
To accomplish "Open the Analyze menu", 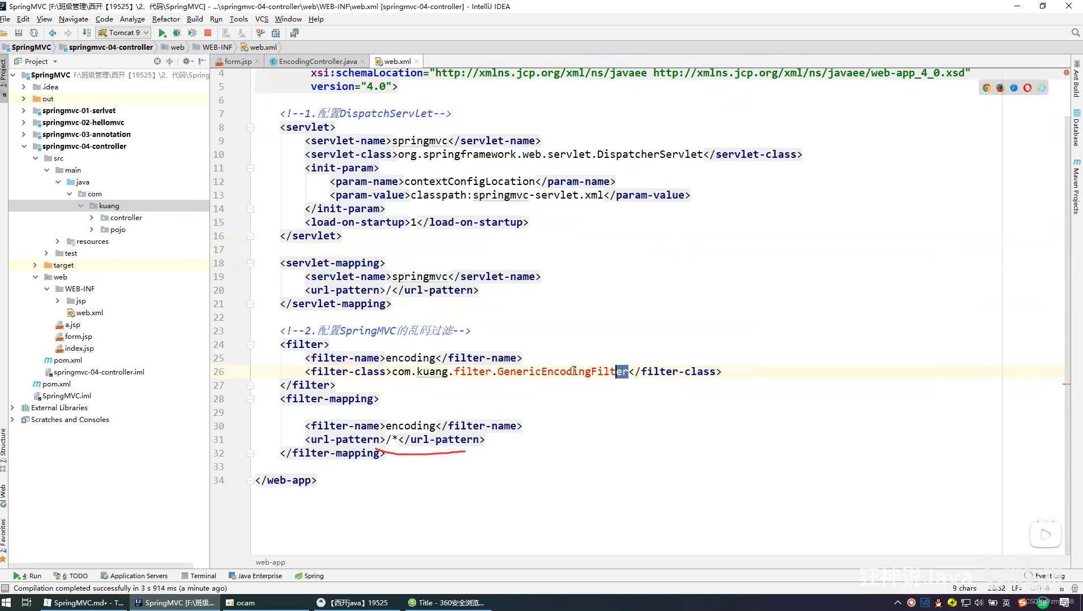I will pos(132,19).
